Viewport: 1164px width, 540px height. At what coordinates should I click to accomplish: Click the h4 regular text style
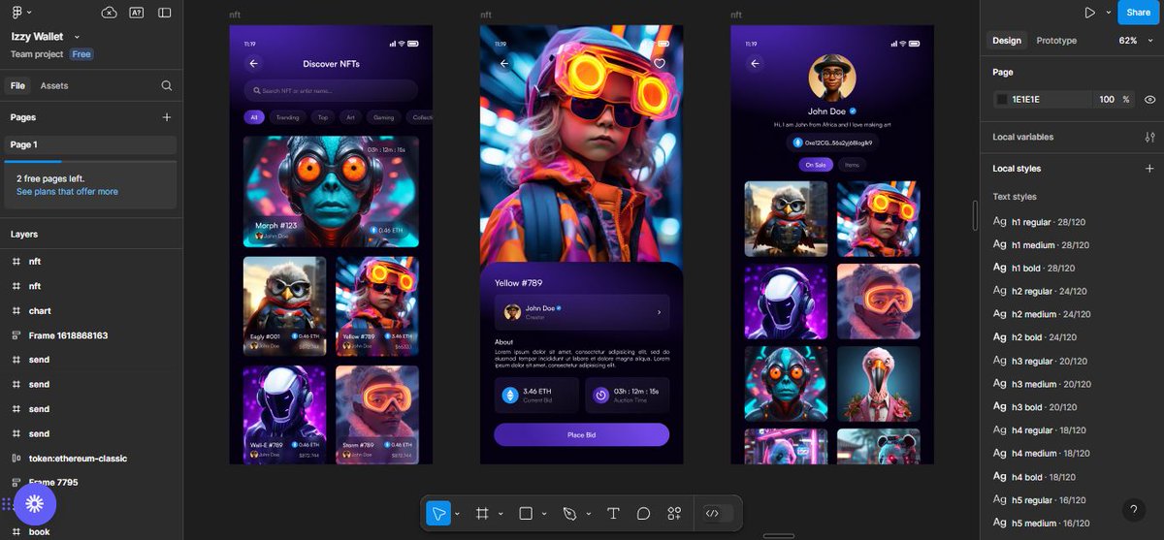coord(1039,430)
